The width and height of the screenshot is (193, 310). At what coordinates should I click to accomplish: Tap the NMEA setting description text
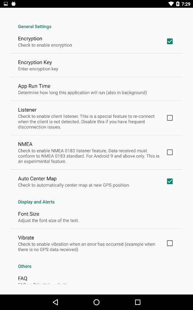pos(89,156)
